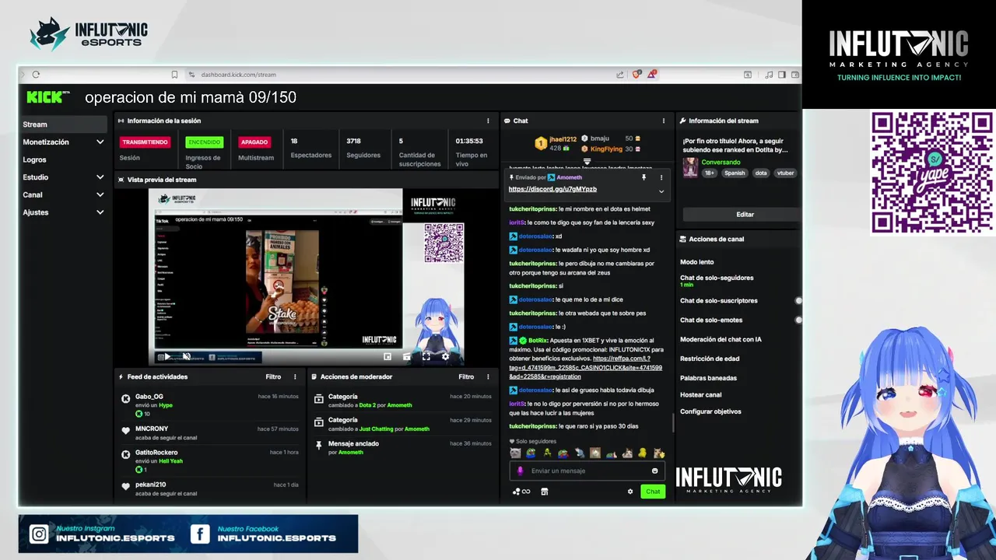The height and width of the screenshot is (560, 996).
Task: Expand the chat leaderboard collapse handle
Action: point(587,161)
